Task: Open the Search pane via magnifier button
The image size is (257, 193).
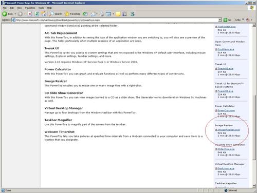Action: [56, 14]
